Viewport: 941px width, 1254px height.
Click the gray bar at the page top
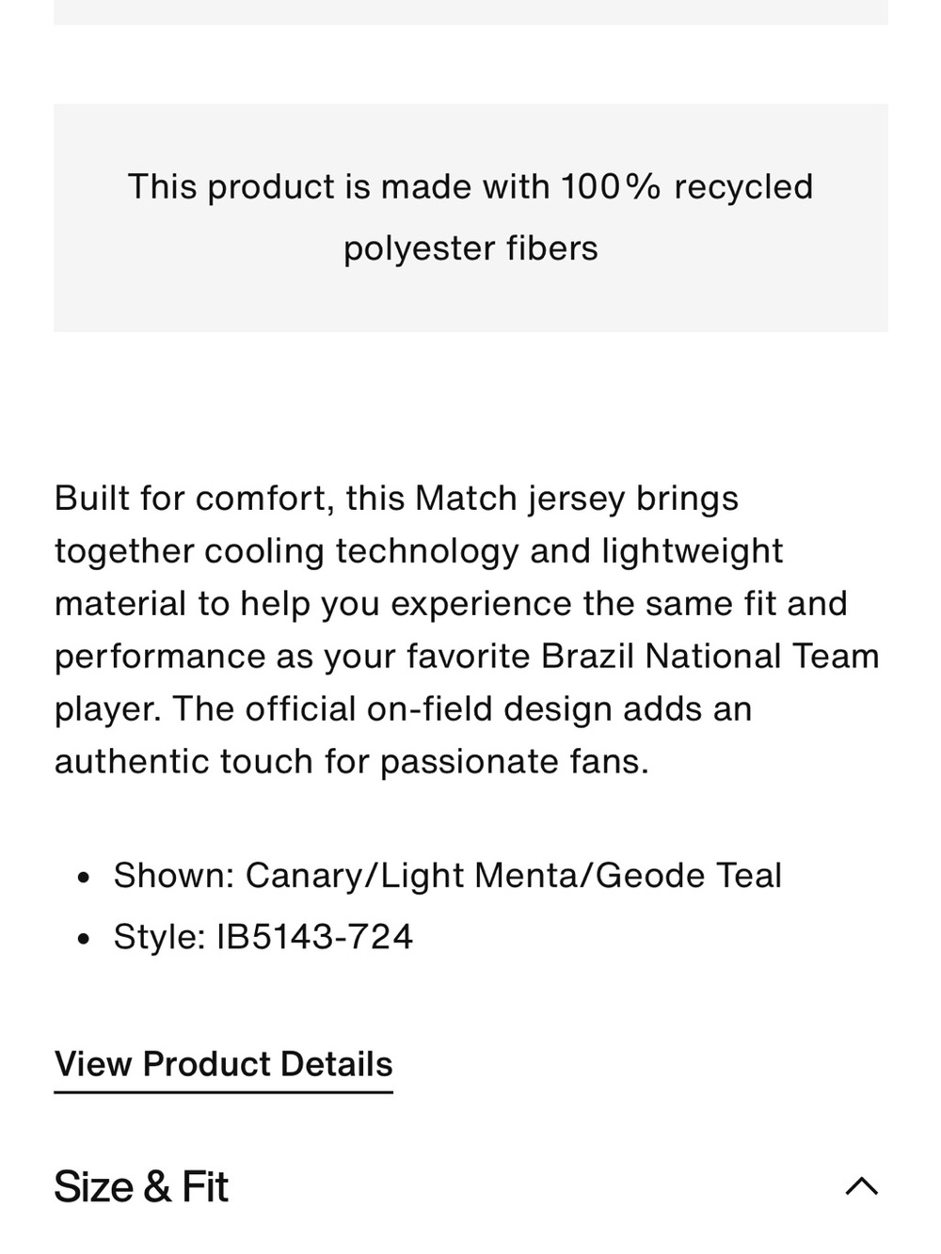tap(470, 12)
